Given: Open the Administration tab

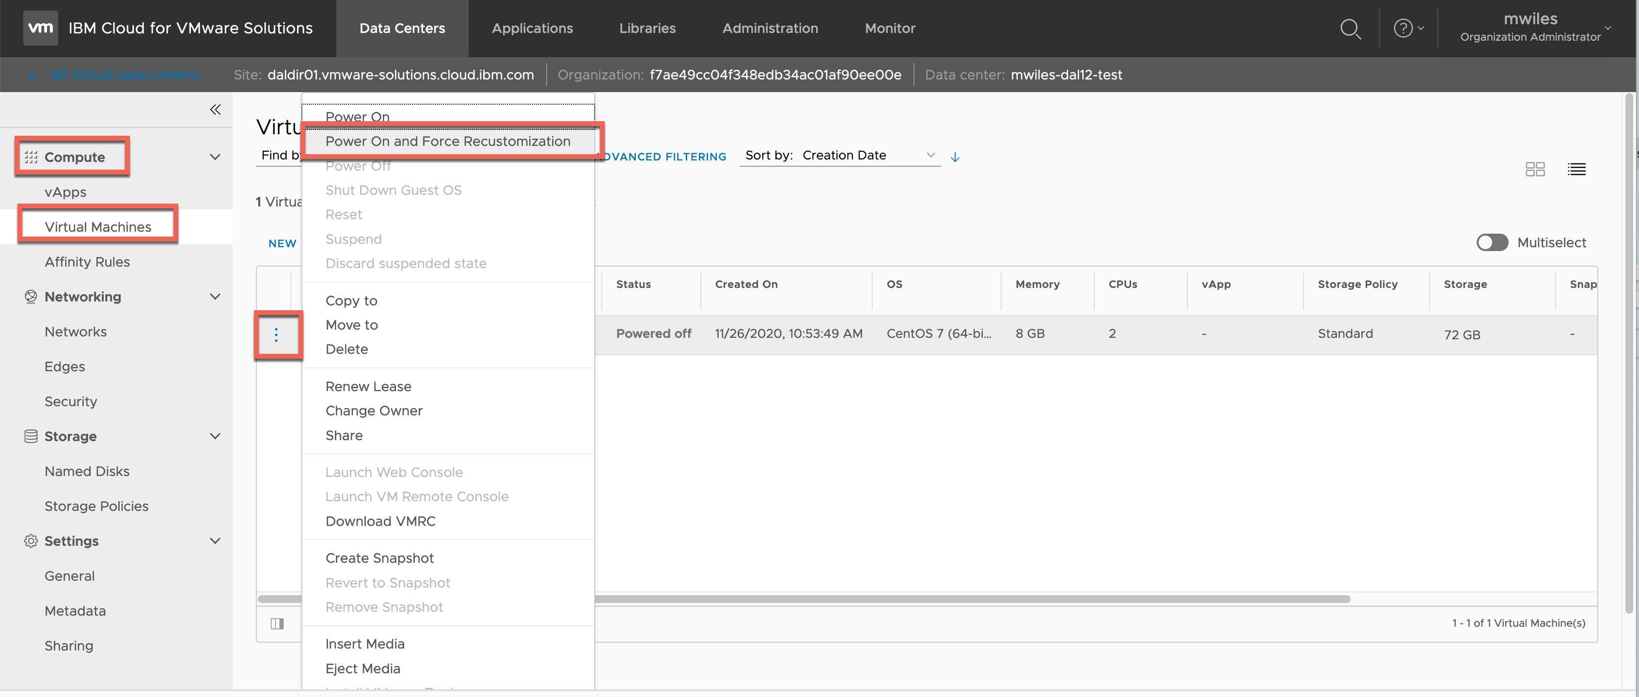Looking at the screenshot, I should click(770, 28).
